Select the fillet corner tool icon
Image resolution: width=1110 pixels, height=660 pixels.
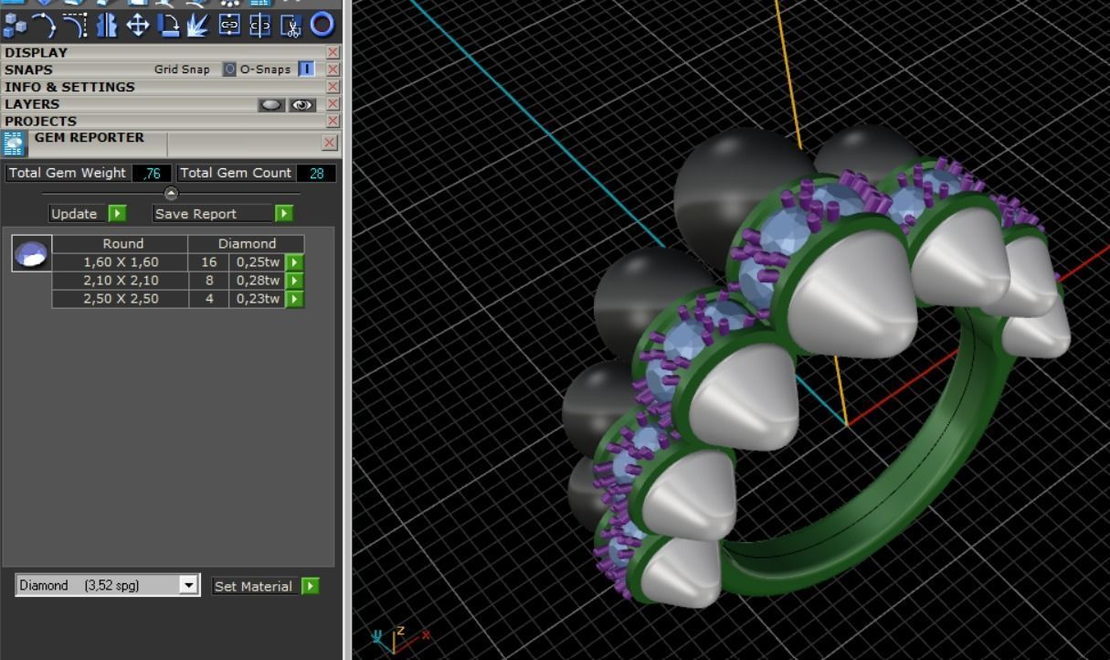(x=75, y=25)
